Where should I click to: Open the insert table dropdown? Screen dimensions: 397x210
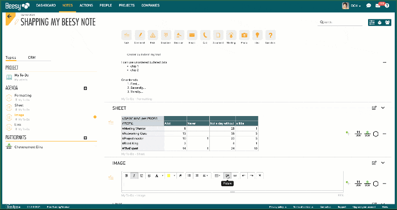pos(217,175)
